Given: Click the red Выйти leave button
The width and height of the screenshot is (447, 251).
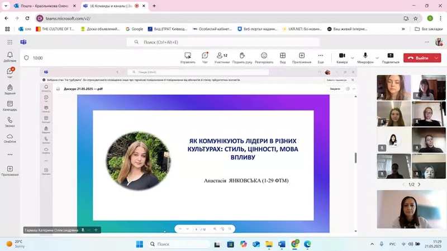Looking at the screenshot, I should point(419,58).
